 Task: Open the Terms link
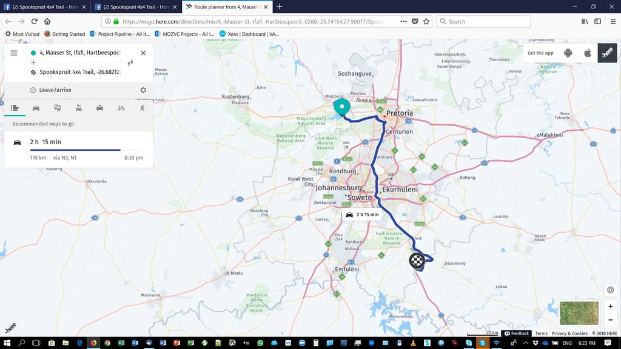pyautogui.click(x=541, y=334)
